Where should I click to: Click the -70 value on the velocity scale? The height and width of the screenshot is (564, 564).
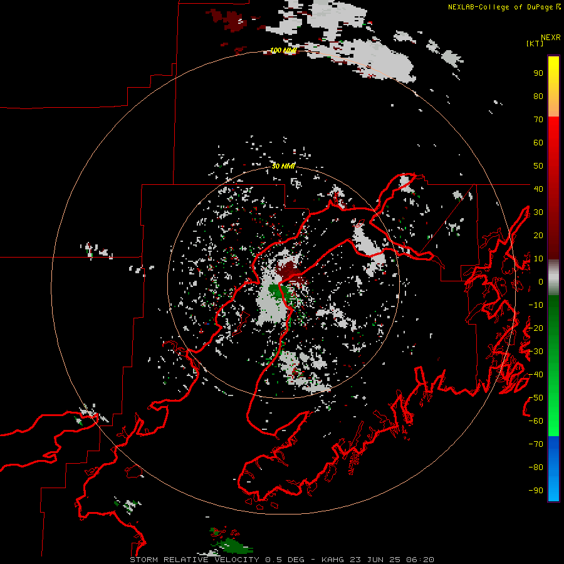pos(536,444)
